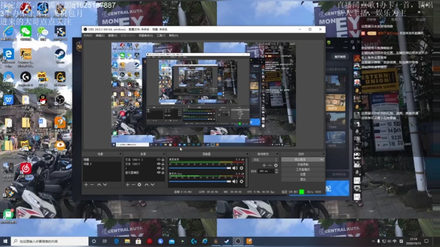Open Counter-Strike GO desktop shortcut
440x247 pixels.
26,57
